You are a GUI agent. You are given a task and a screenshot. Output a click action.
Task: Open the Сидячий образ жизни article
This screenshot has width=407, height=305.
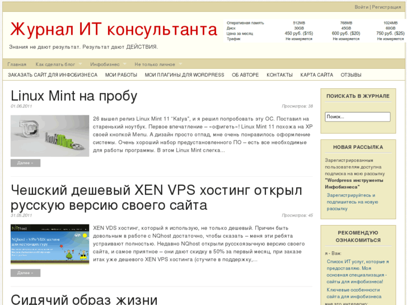tap(84, 299)
